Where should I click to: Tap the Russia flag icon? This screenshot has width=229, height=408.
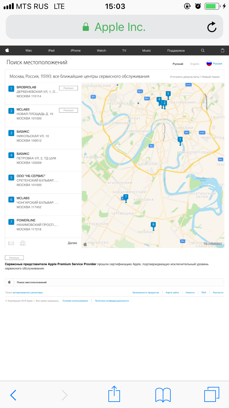click(x=209, y=63)
